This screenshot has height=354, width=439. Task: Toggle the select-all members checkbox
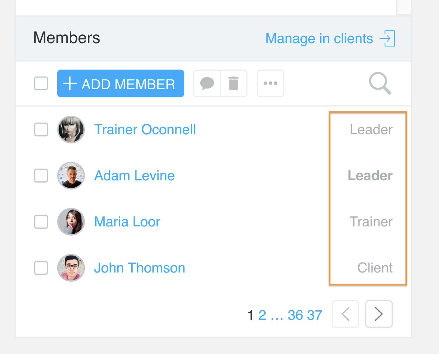[x=41, y=83]
